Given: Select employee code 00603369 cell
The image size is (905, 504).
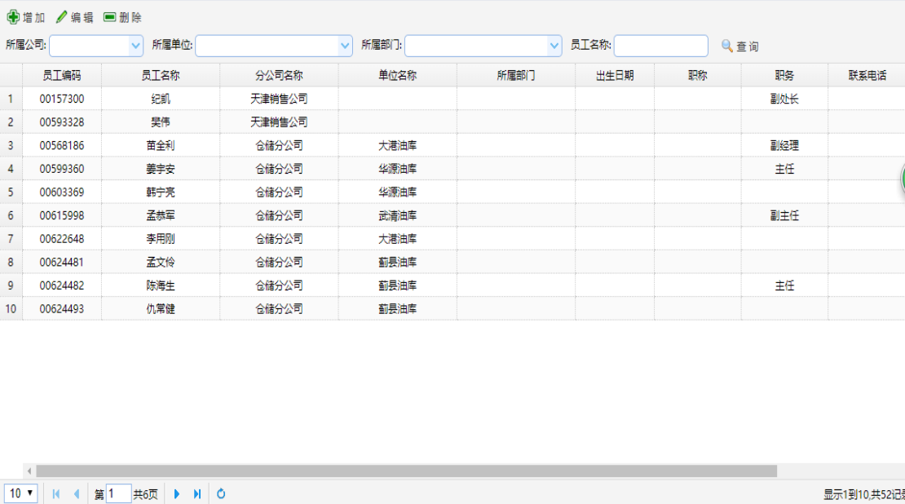Looking at the screenshot, I should pos(62,192).
